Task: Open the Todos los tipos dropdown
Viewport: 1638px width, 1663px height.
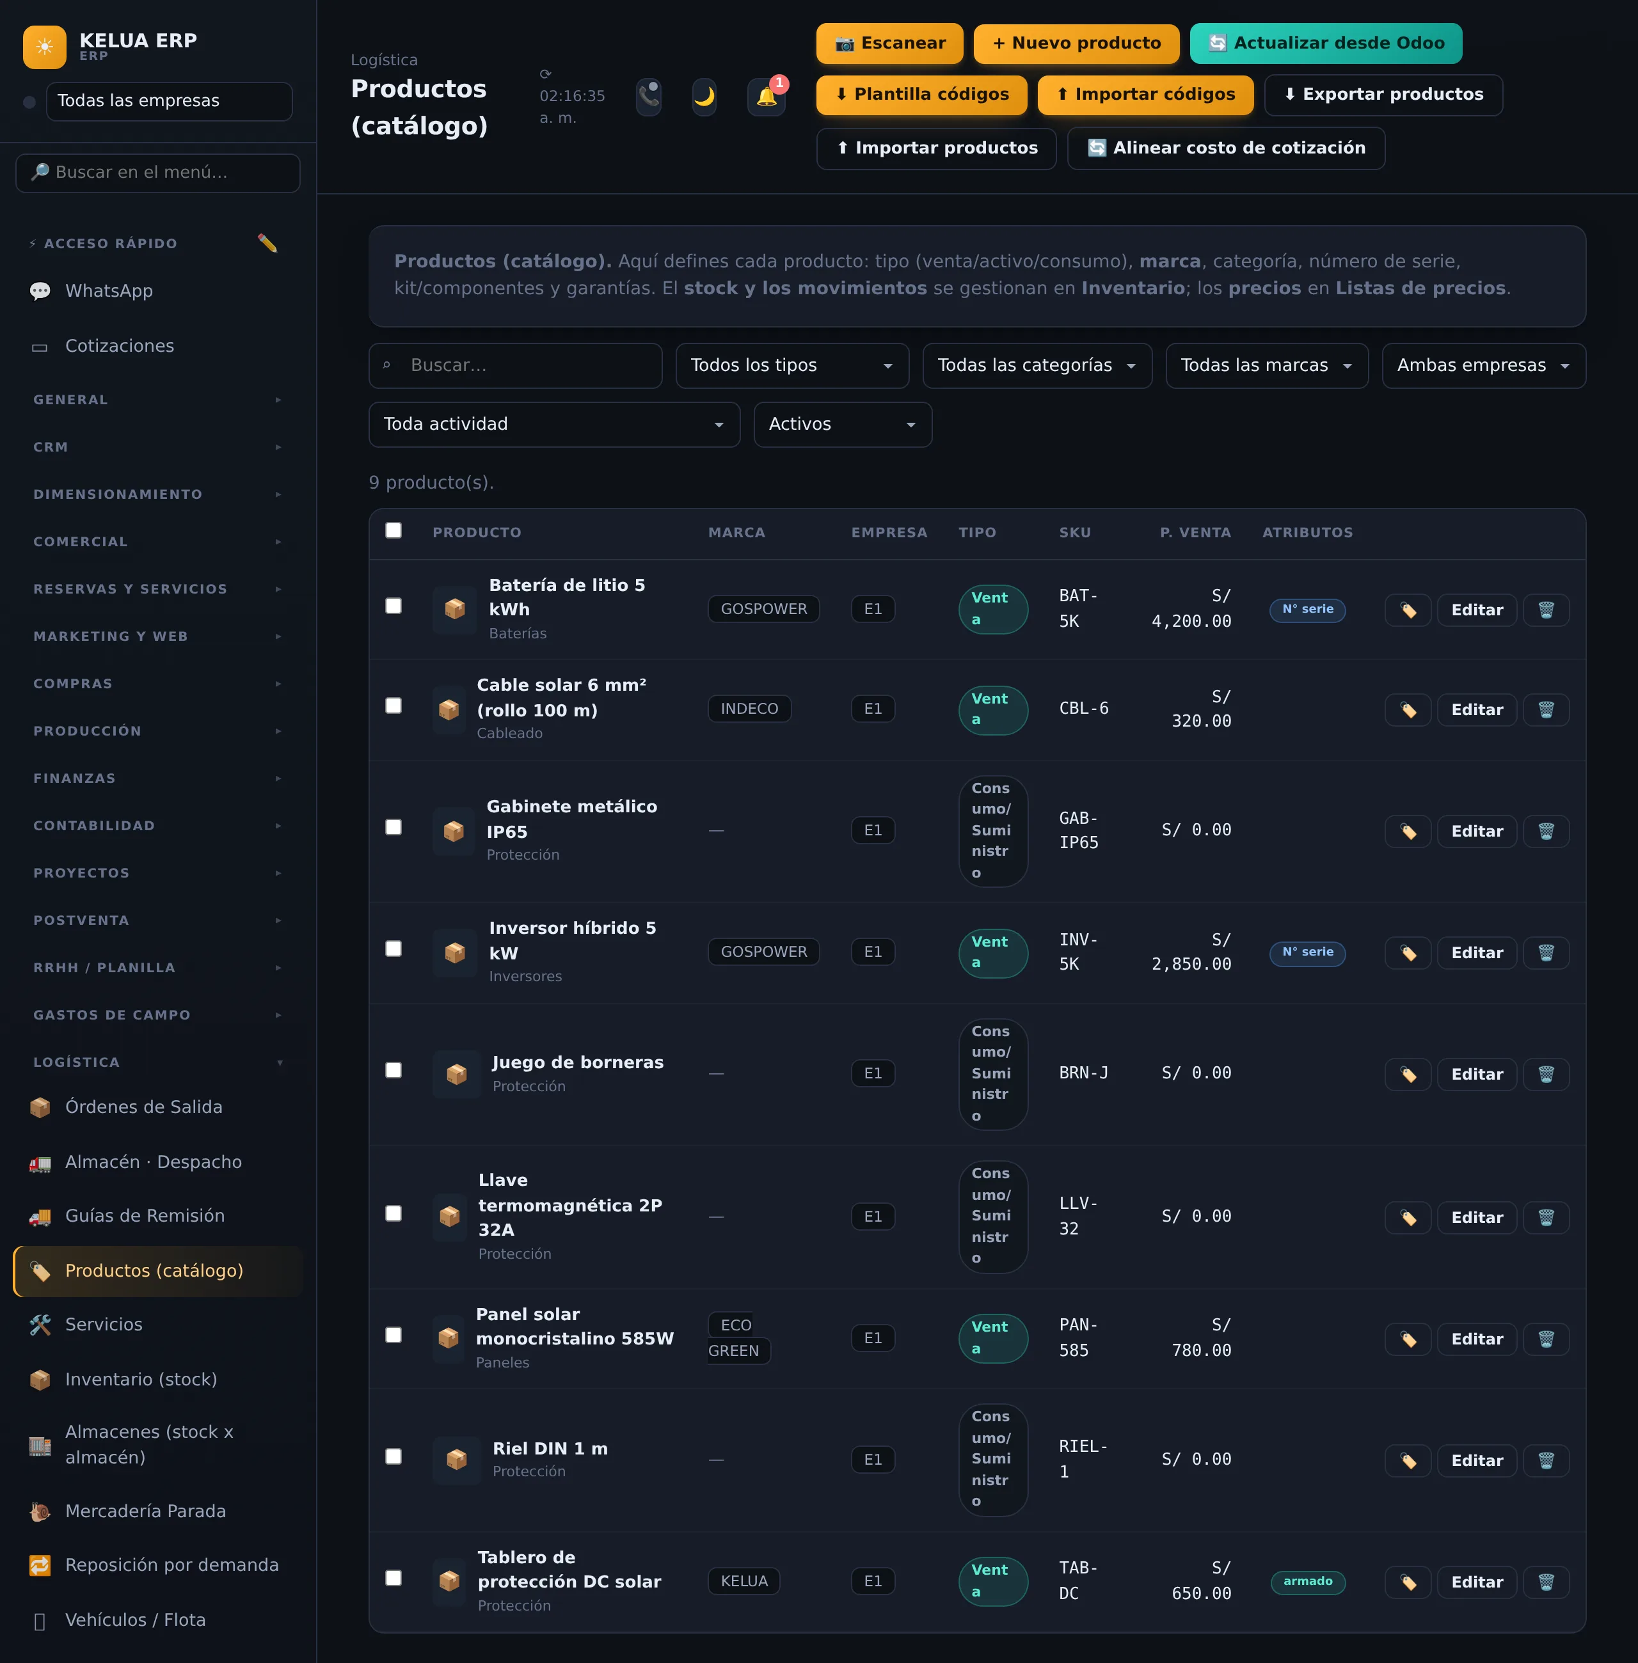Action: (x=791, y=365)
